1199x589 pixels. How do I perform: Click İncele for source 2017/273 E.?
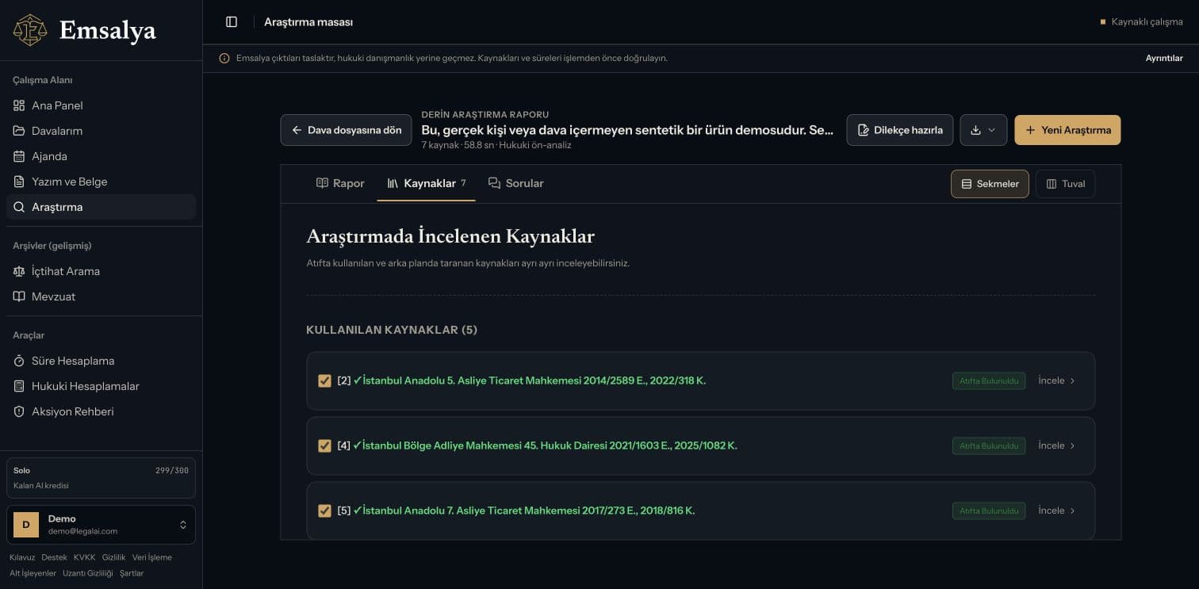pyautogui.click(x=1057, y=511)
